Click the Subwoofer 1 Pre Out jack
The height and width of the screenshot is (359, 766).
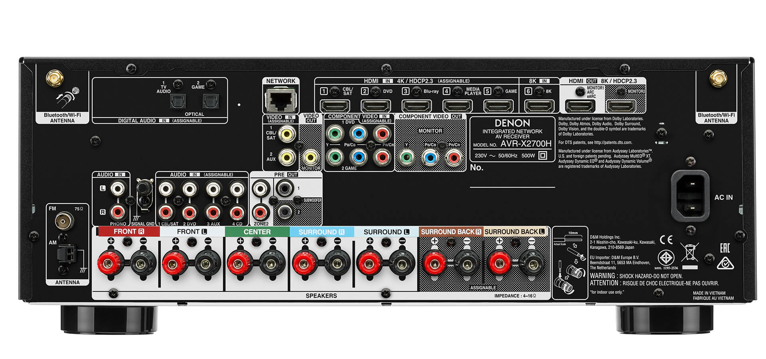pyautogui.click(x=284, y=187)
